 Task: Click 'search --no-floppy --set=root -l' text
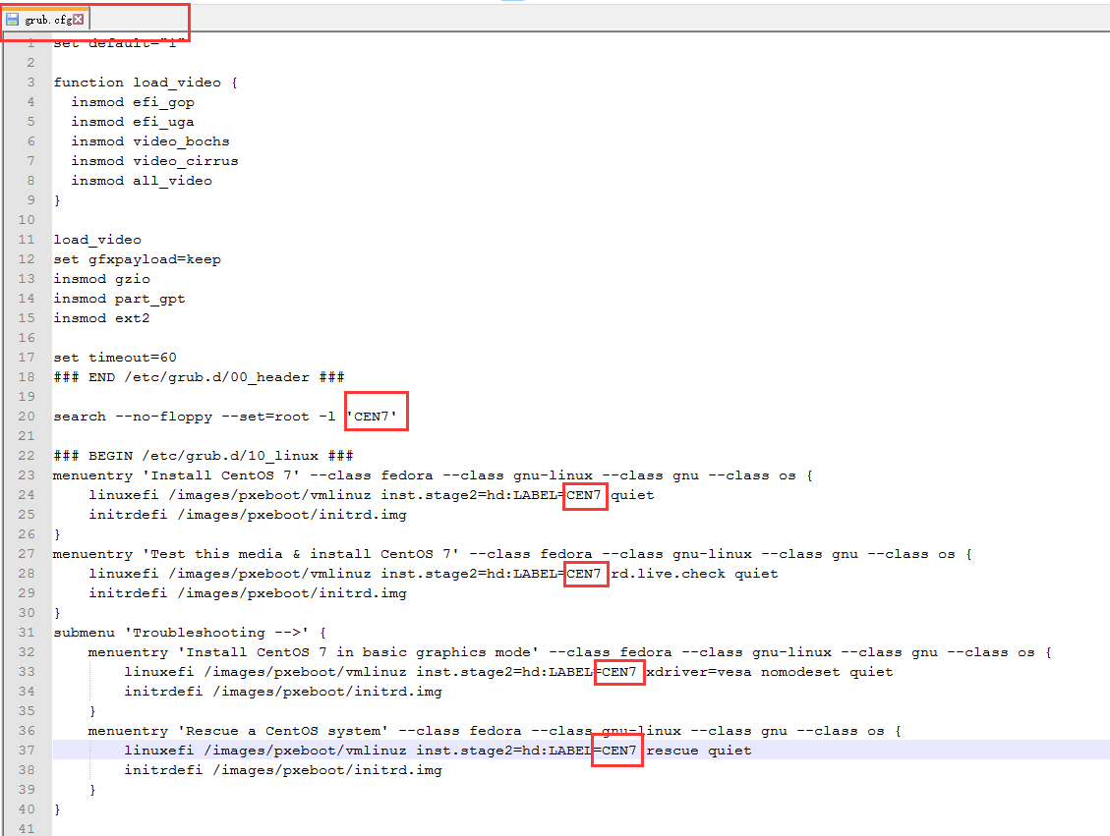pyautogui.click(x=194, y=417)
